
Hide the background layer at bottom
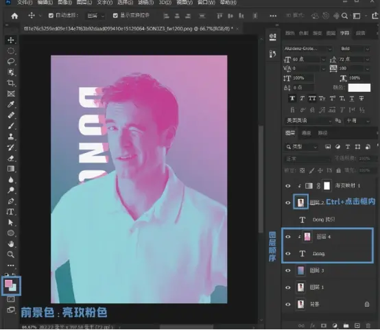coord(288,305)
